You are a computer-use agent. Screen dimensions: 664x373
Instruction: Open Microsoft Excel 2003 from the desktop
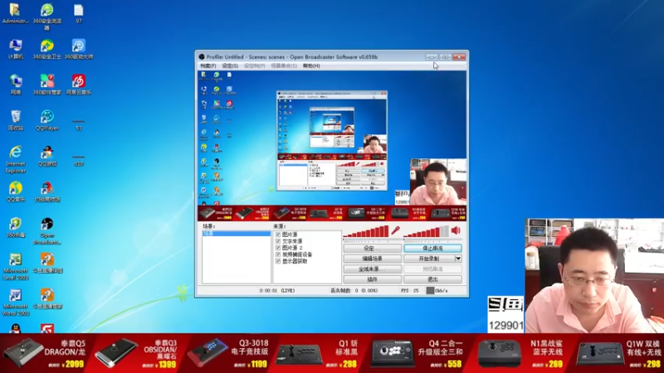(x=15, y=266)
